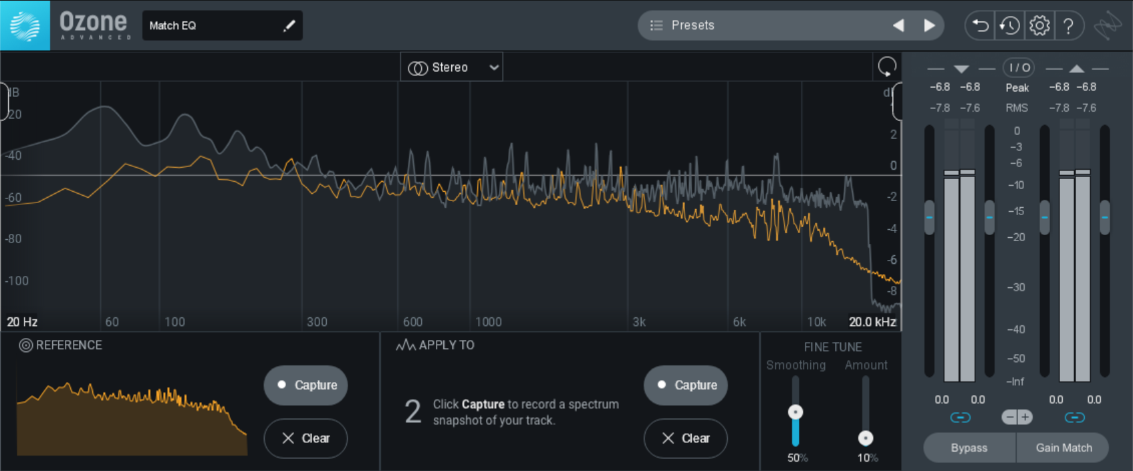Click the iZotope Ozone logo icon
Screen dimensions: 1133x471
pyautogui.click(x=25, y=25)
